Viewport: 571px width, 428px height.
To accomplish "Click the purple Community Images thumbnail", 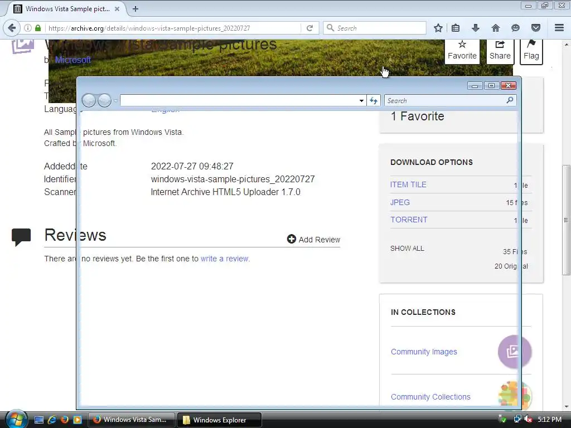I will [515, 352].
